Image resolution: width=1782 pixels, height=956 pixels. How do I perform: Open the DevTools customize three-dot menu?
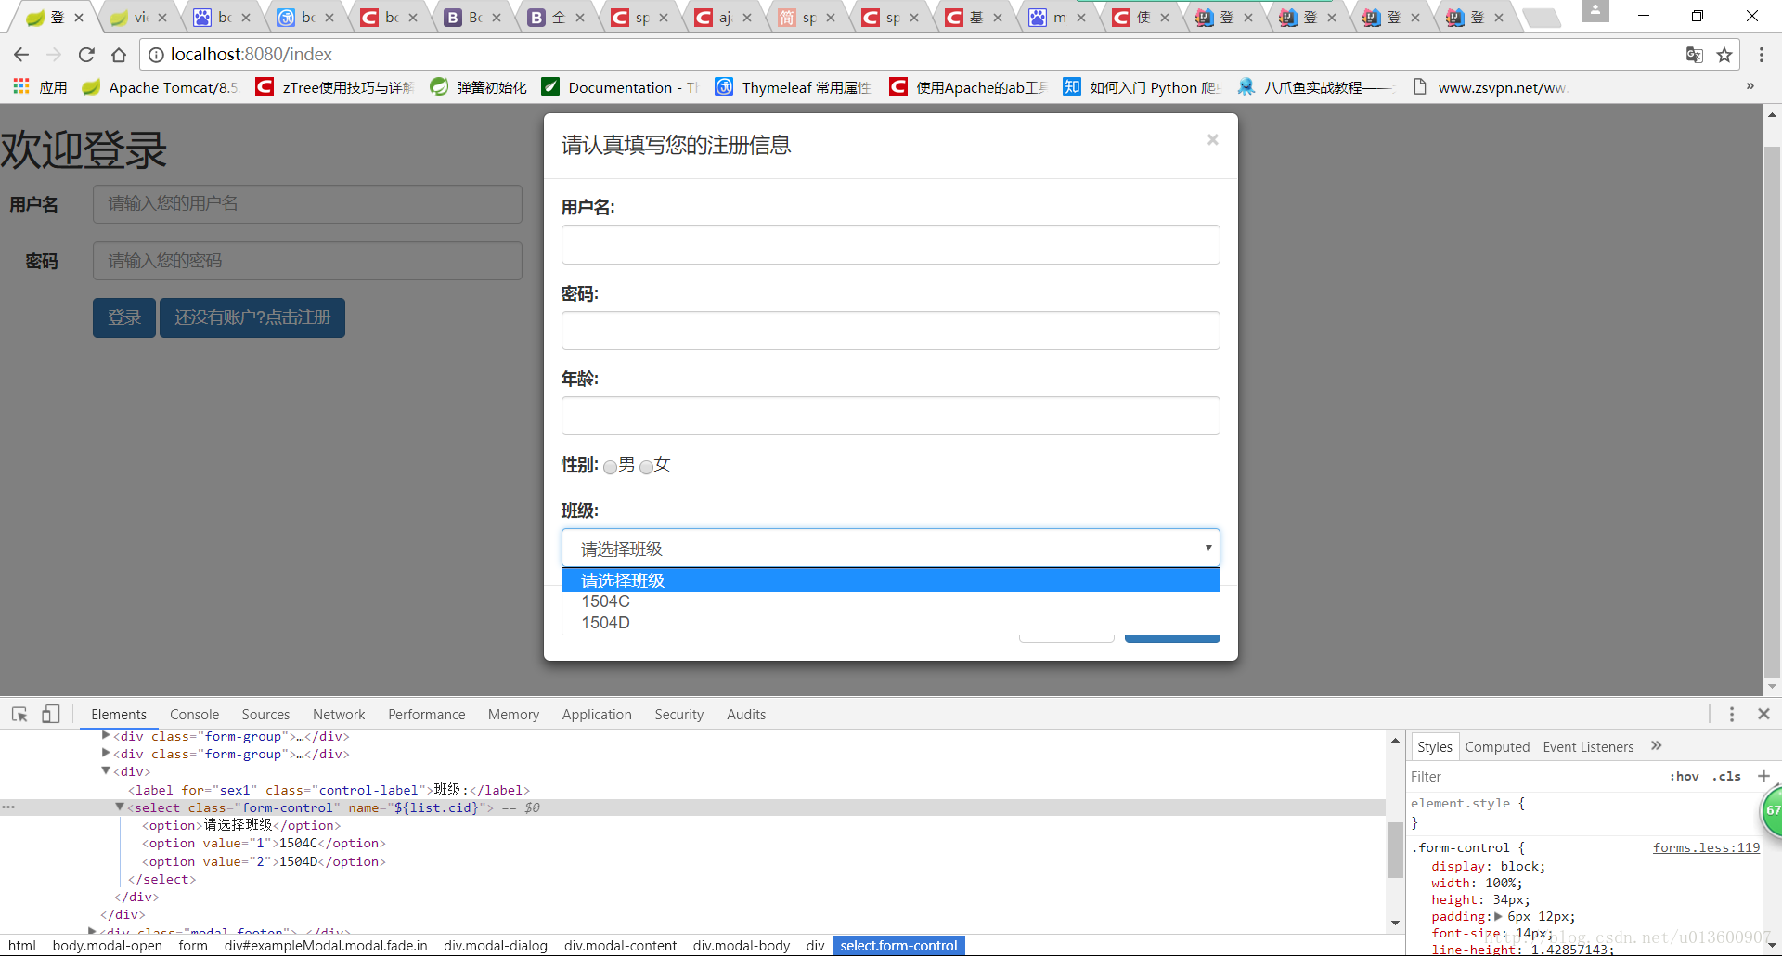[1732, 714]
